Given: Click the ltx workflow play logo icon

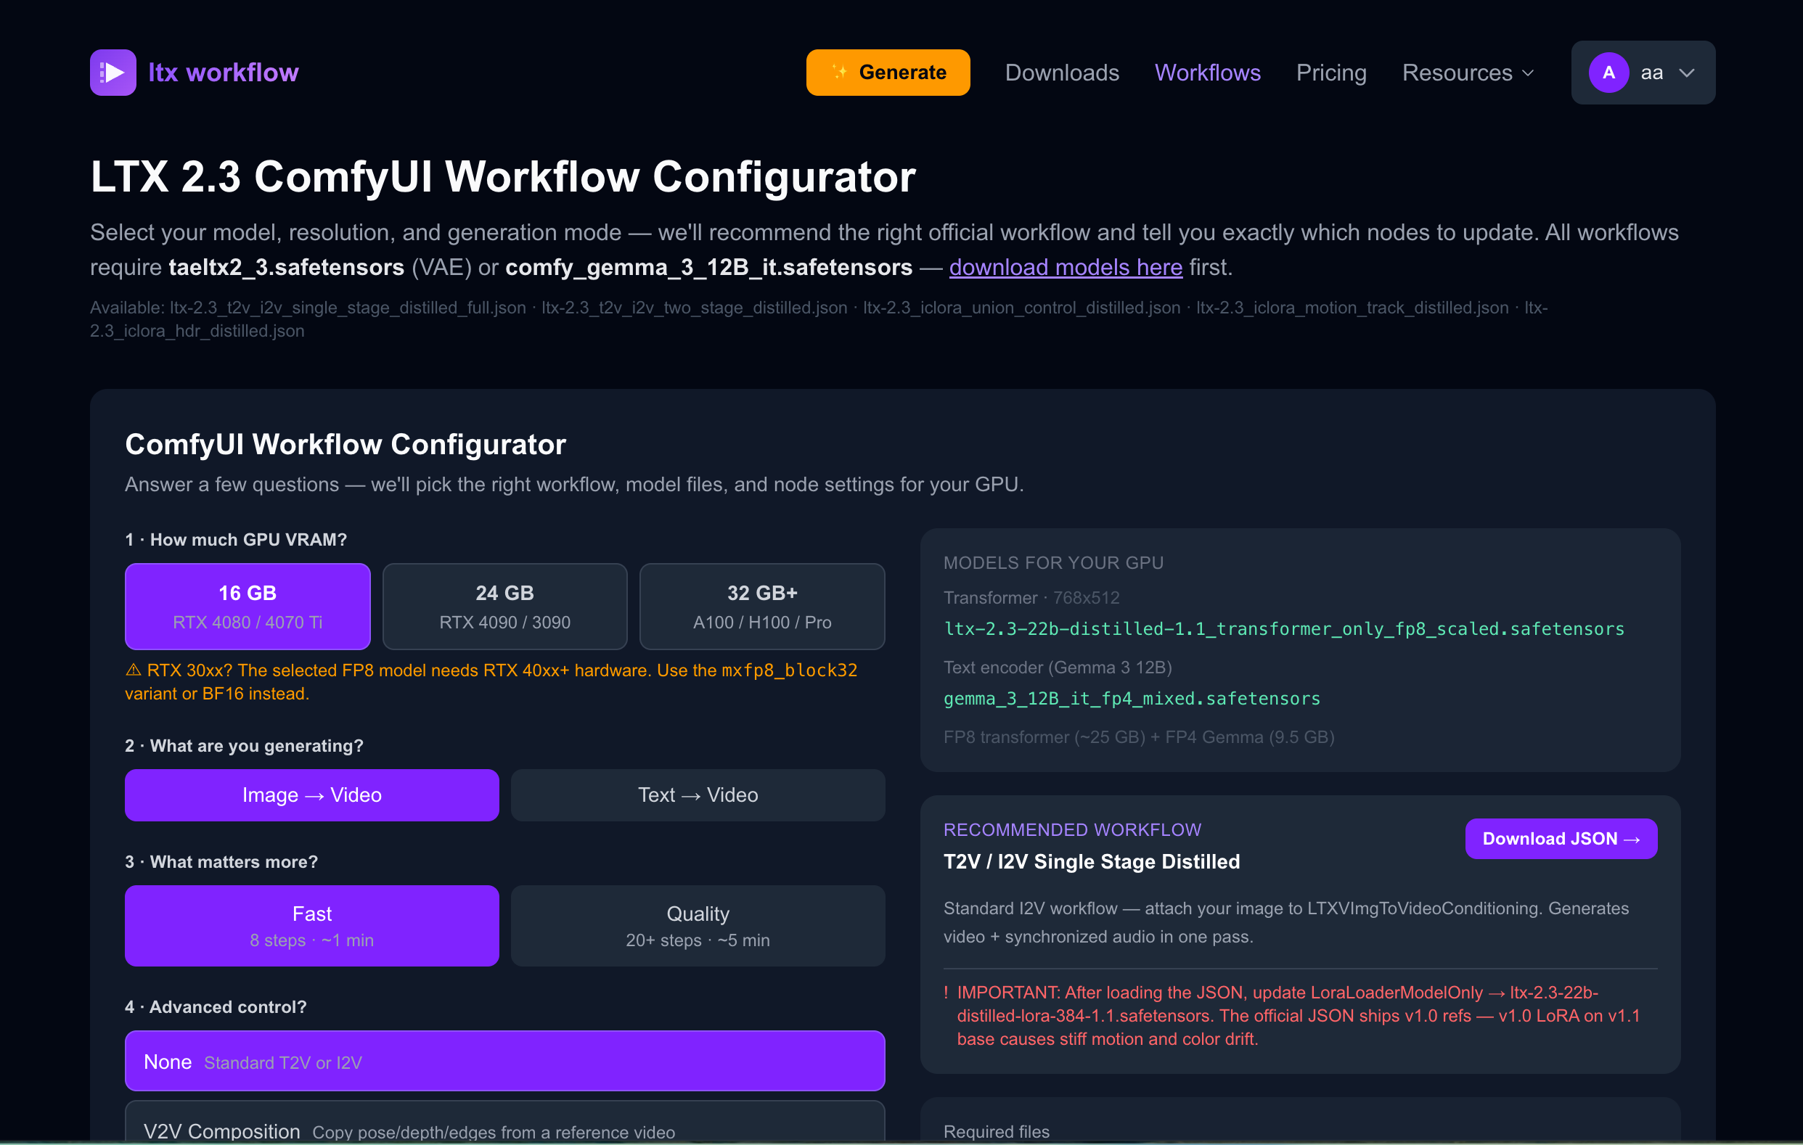Looking at the screenshot, I should (113, 73).
